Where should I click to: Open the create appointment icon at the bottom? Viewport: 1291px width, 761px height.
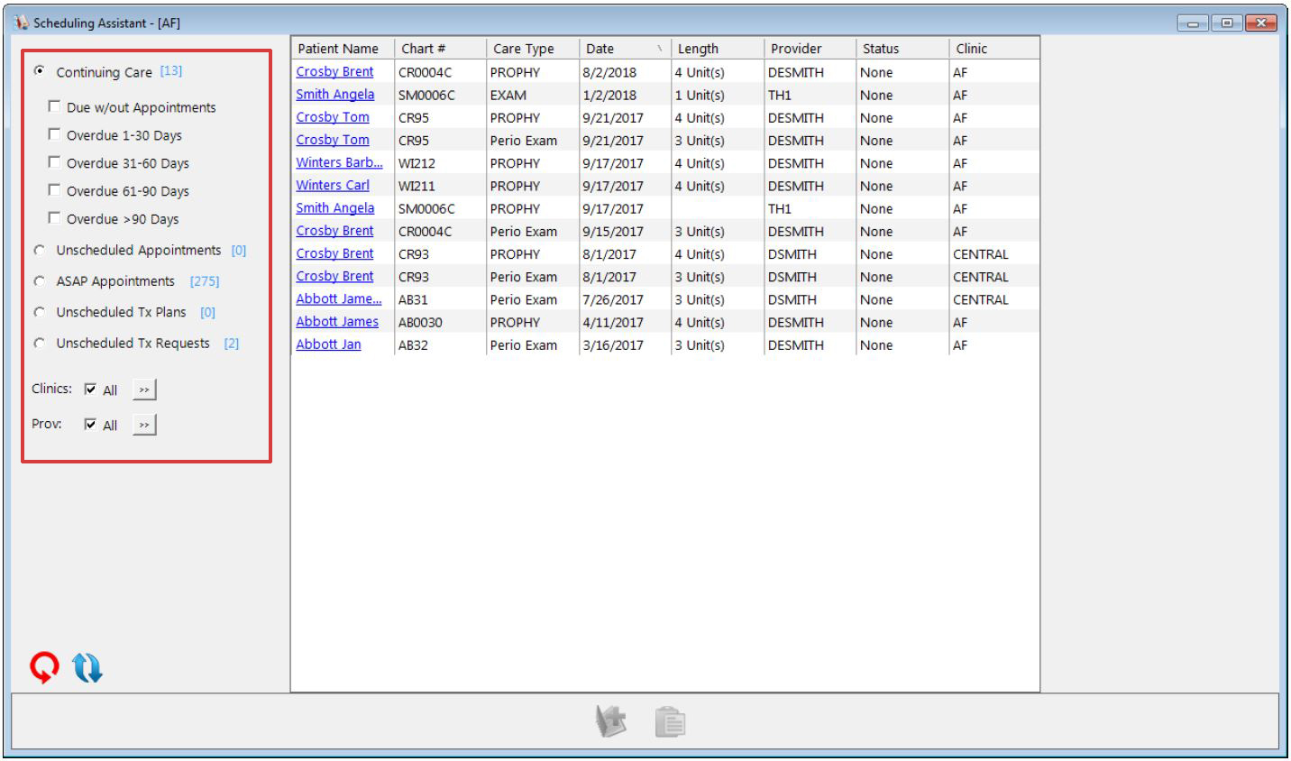(x=612, y=720)
